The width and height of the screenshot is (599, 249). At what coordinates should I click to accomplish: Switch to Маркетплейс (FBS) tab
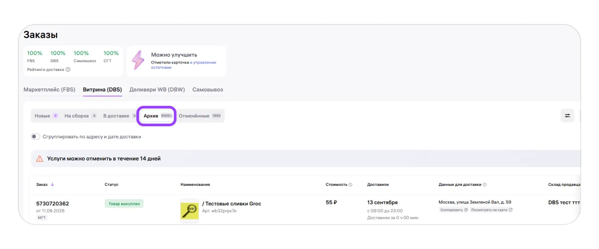point(50,89)
